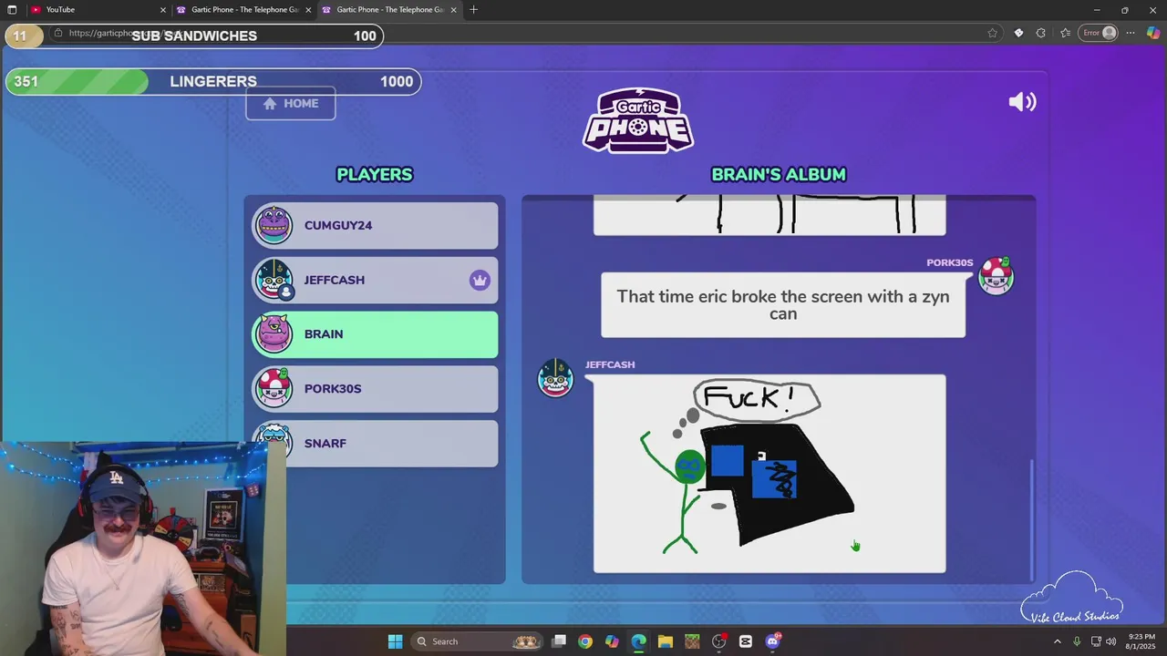Click PORK30S mushroom avatar in players list
Viewport: 1167px width, 656px height.
(274, 388)
